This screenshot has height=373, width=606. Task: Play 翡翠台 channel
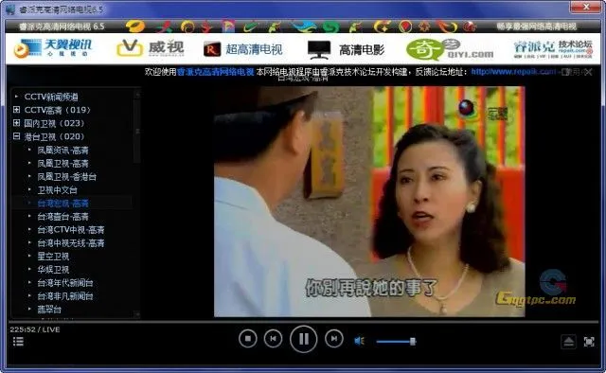click(49, 310)
